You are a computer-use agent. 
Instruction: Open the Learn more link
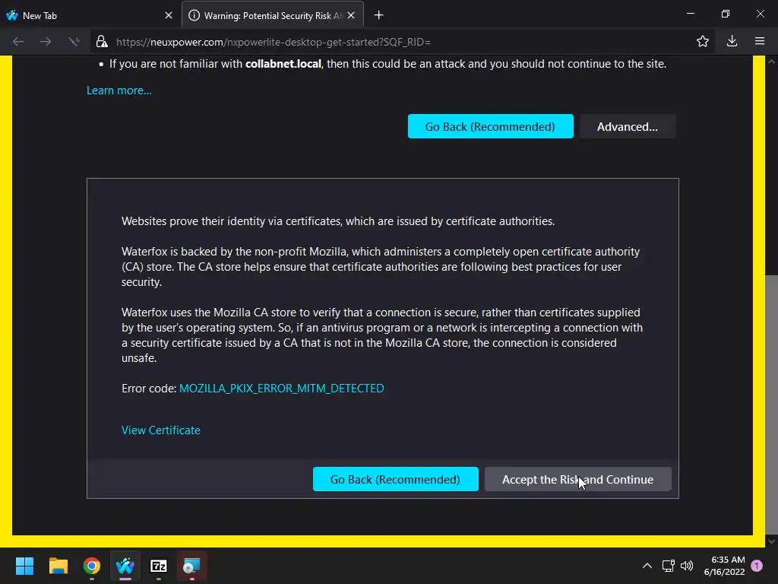(x=119, y=90)
